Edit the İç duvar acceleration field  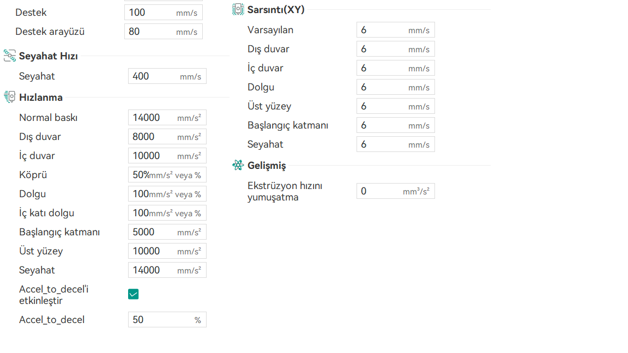click(153, 156)
